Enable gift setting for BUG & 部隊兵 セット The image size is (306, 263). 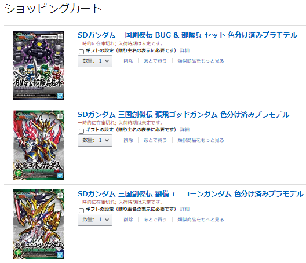81,52
